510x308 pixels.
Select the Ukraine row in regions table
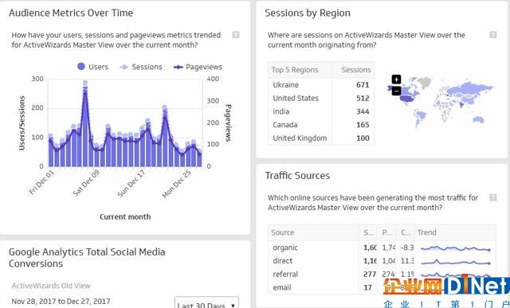pos(321,85)
